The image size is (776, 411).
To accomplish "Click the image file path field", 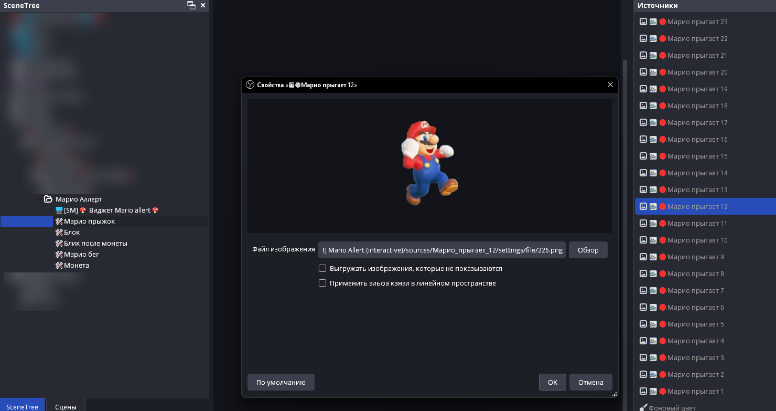I will [x=441, y=250].
